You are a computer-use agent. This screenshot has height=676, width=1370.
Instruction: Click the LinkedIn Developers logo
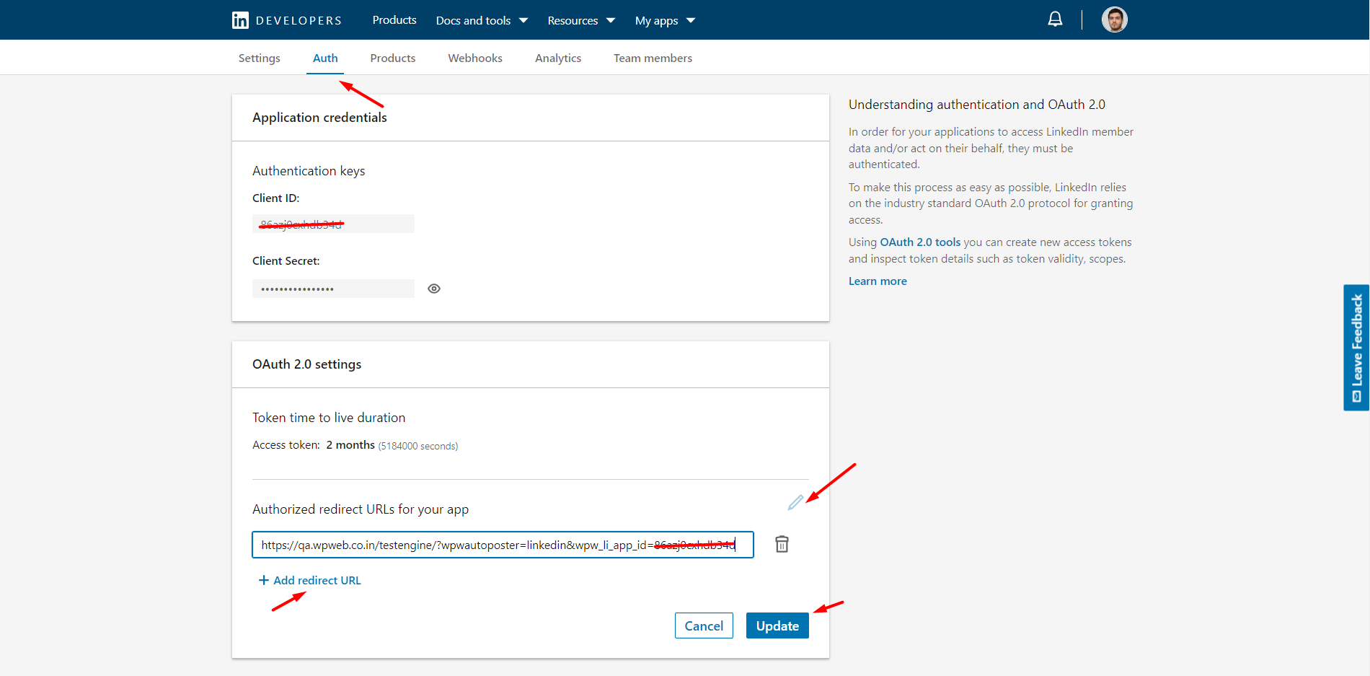(x=286, y=20)
